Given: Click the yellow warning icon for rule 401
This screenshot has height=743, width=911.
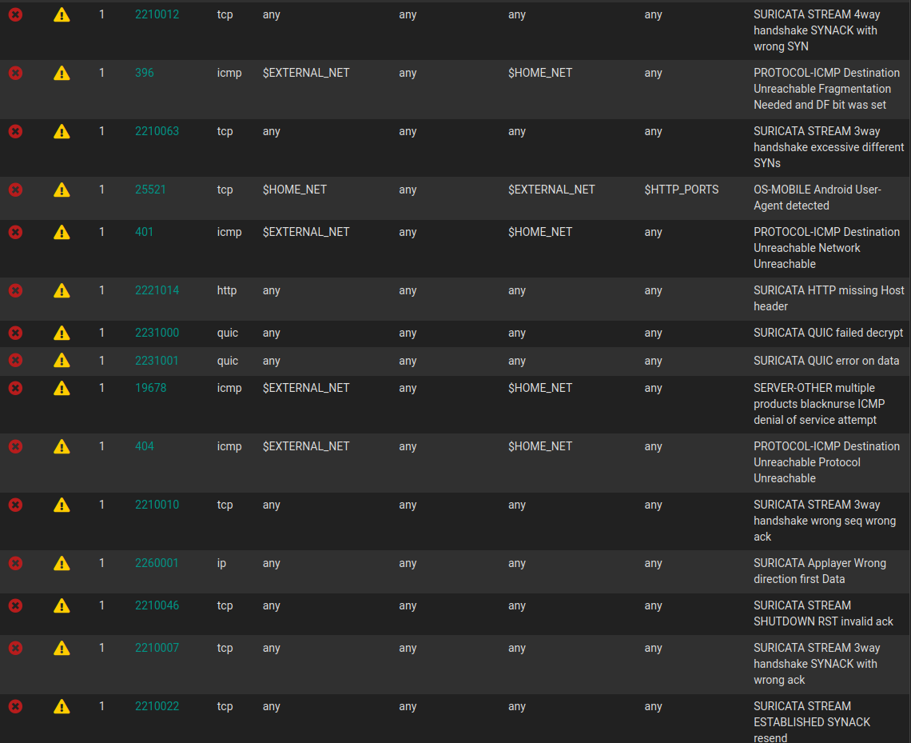Looking at the screenshot, I should [62, 232].
